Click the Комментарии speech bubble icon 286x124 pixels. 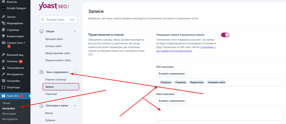[3, 36]
